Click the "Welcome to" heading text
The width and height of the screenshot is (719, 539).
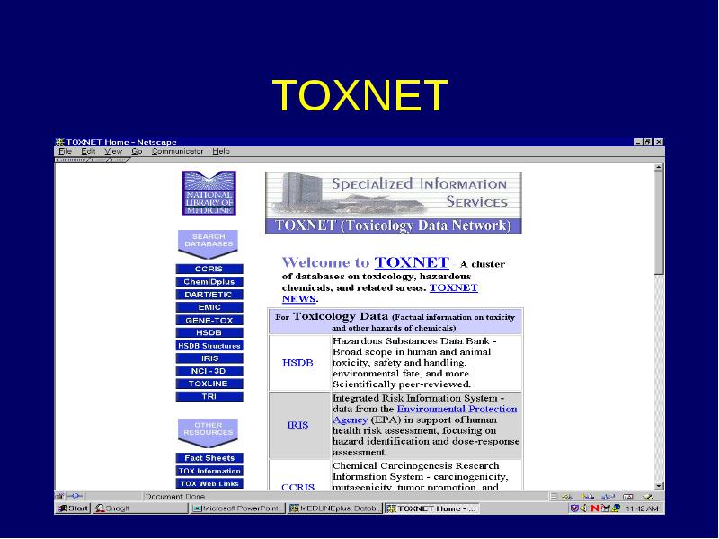tap(325, 262)
